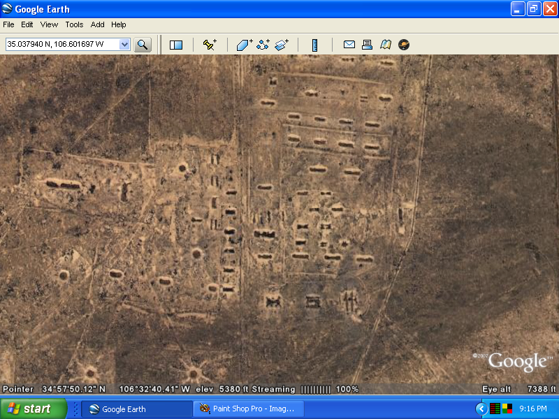Click the pointer latitude 34°57'50.12" N text
The width and height of the screenshot is (559, 419).
pos(74,389)
